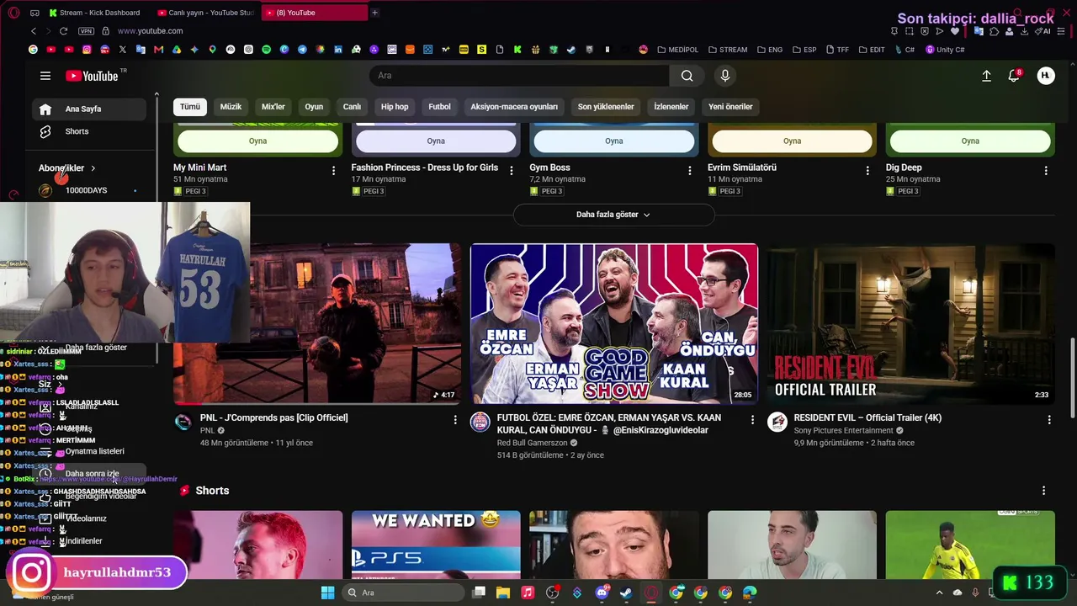Click Oyna for Gym Boss
This screenshot has height=606, width=1077.
coord(614,141)
